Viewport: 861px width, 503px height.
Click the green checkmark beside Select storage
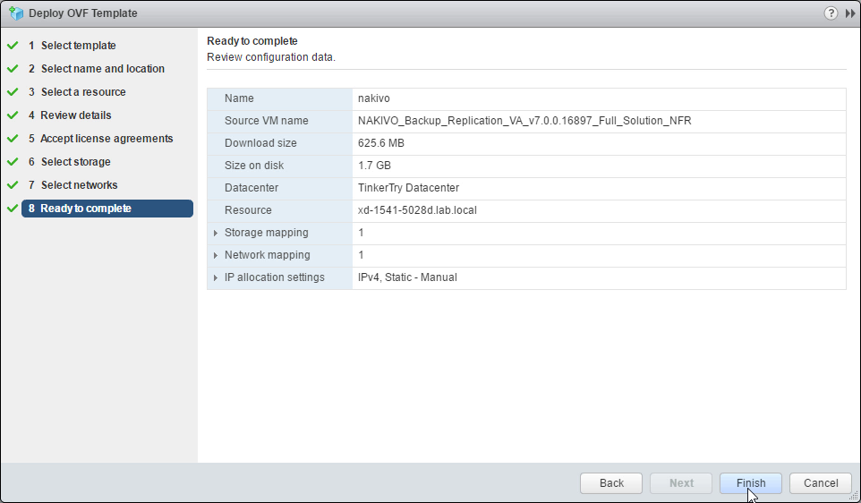point(13,162)
